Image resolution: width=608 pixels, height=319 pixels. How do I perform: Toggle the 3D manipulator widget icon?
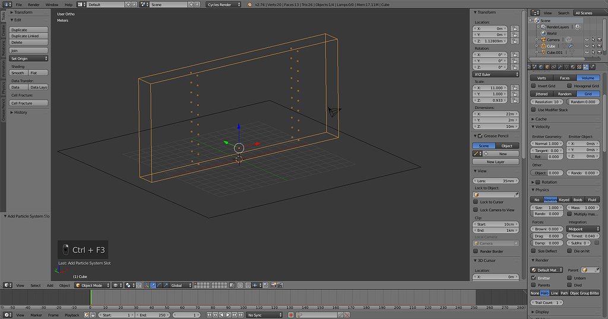(x=147, y=285)
